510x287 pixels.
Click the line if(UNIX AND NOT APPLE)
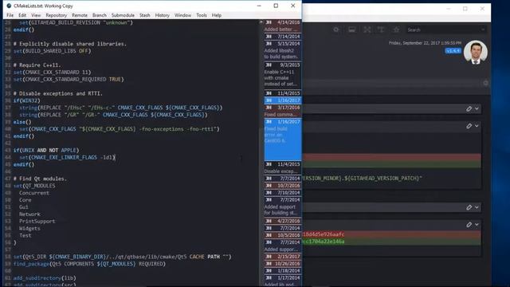pos(46,151)
